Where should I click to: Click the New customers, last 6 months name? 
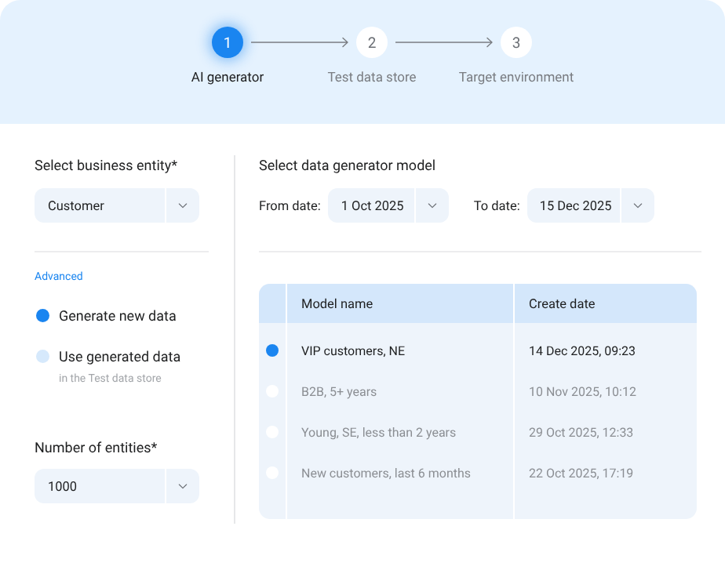click(386, 473)
